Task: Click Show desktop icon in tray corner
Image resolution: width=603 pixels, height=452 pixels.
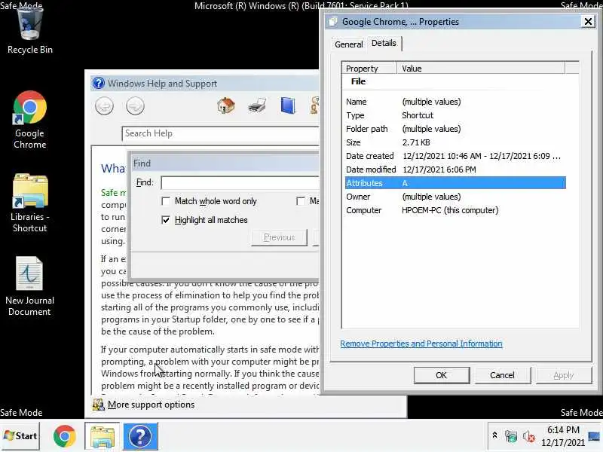Action: tap(595, 436)
